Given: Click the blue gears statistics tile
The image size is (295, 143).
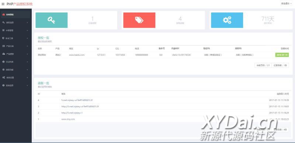Looking at the screenshot, I should click(227, 20).
